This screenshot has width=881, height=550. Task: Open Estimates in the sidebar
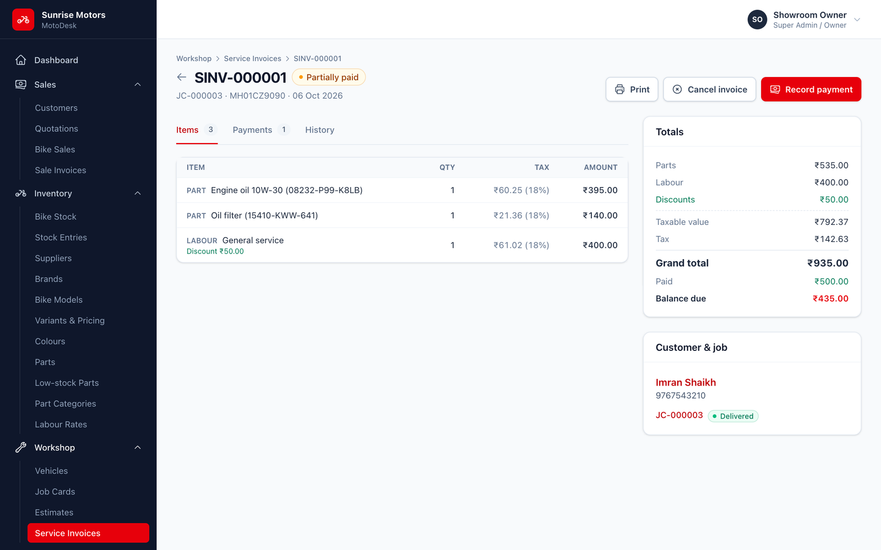click(x=54, y=513)
